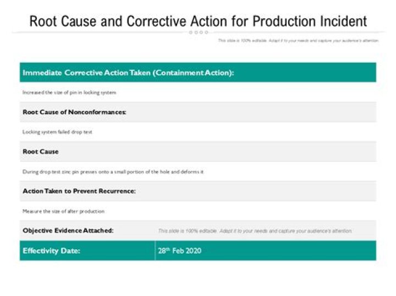Select the 'Root Cause' heading row
396x296 pixels.
(198, 152)
